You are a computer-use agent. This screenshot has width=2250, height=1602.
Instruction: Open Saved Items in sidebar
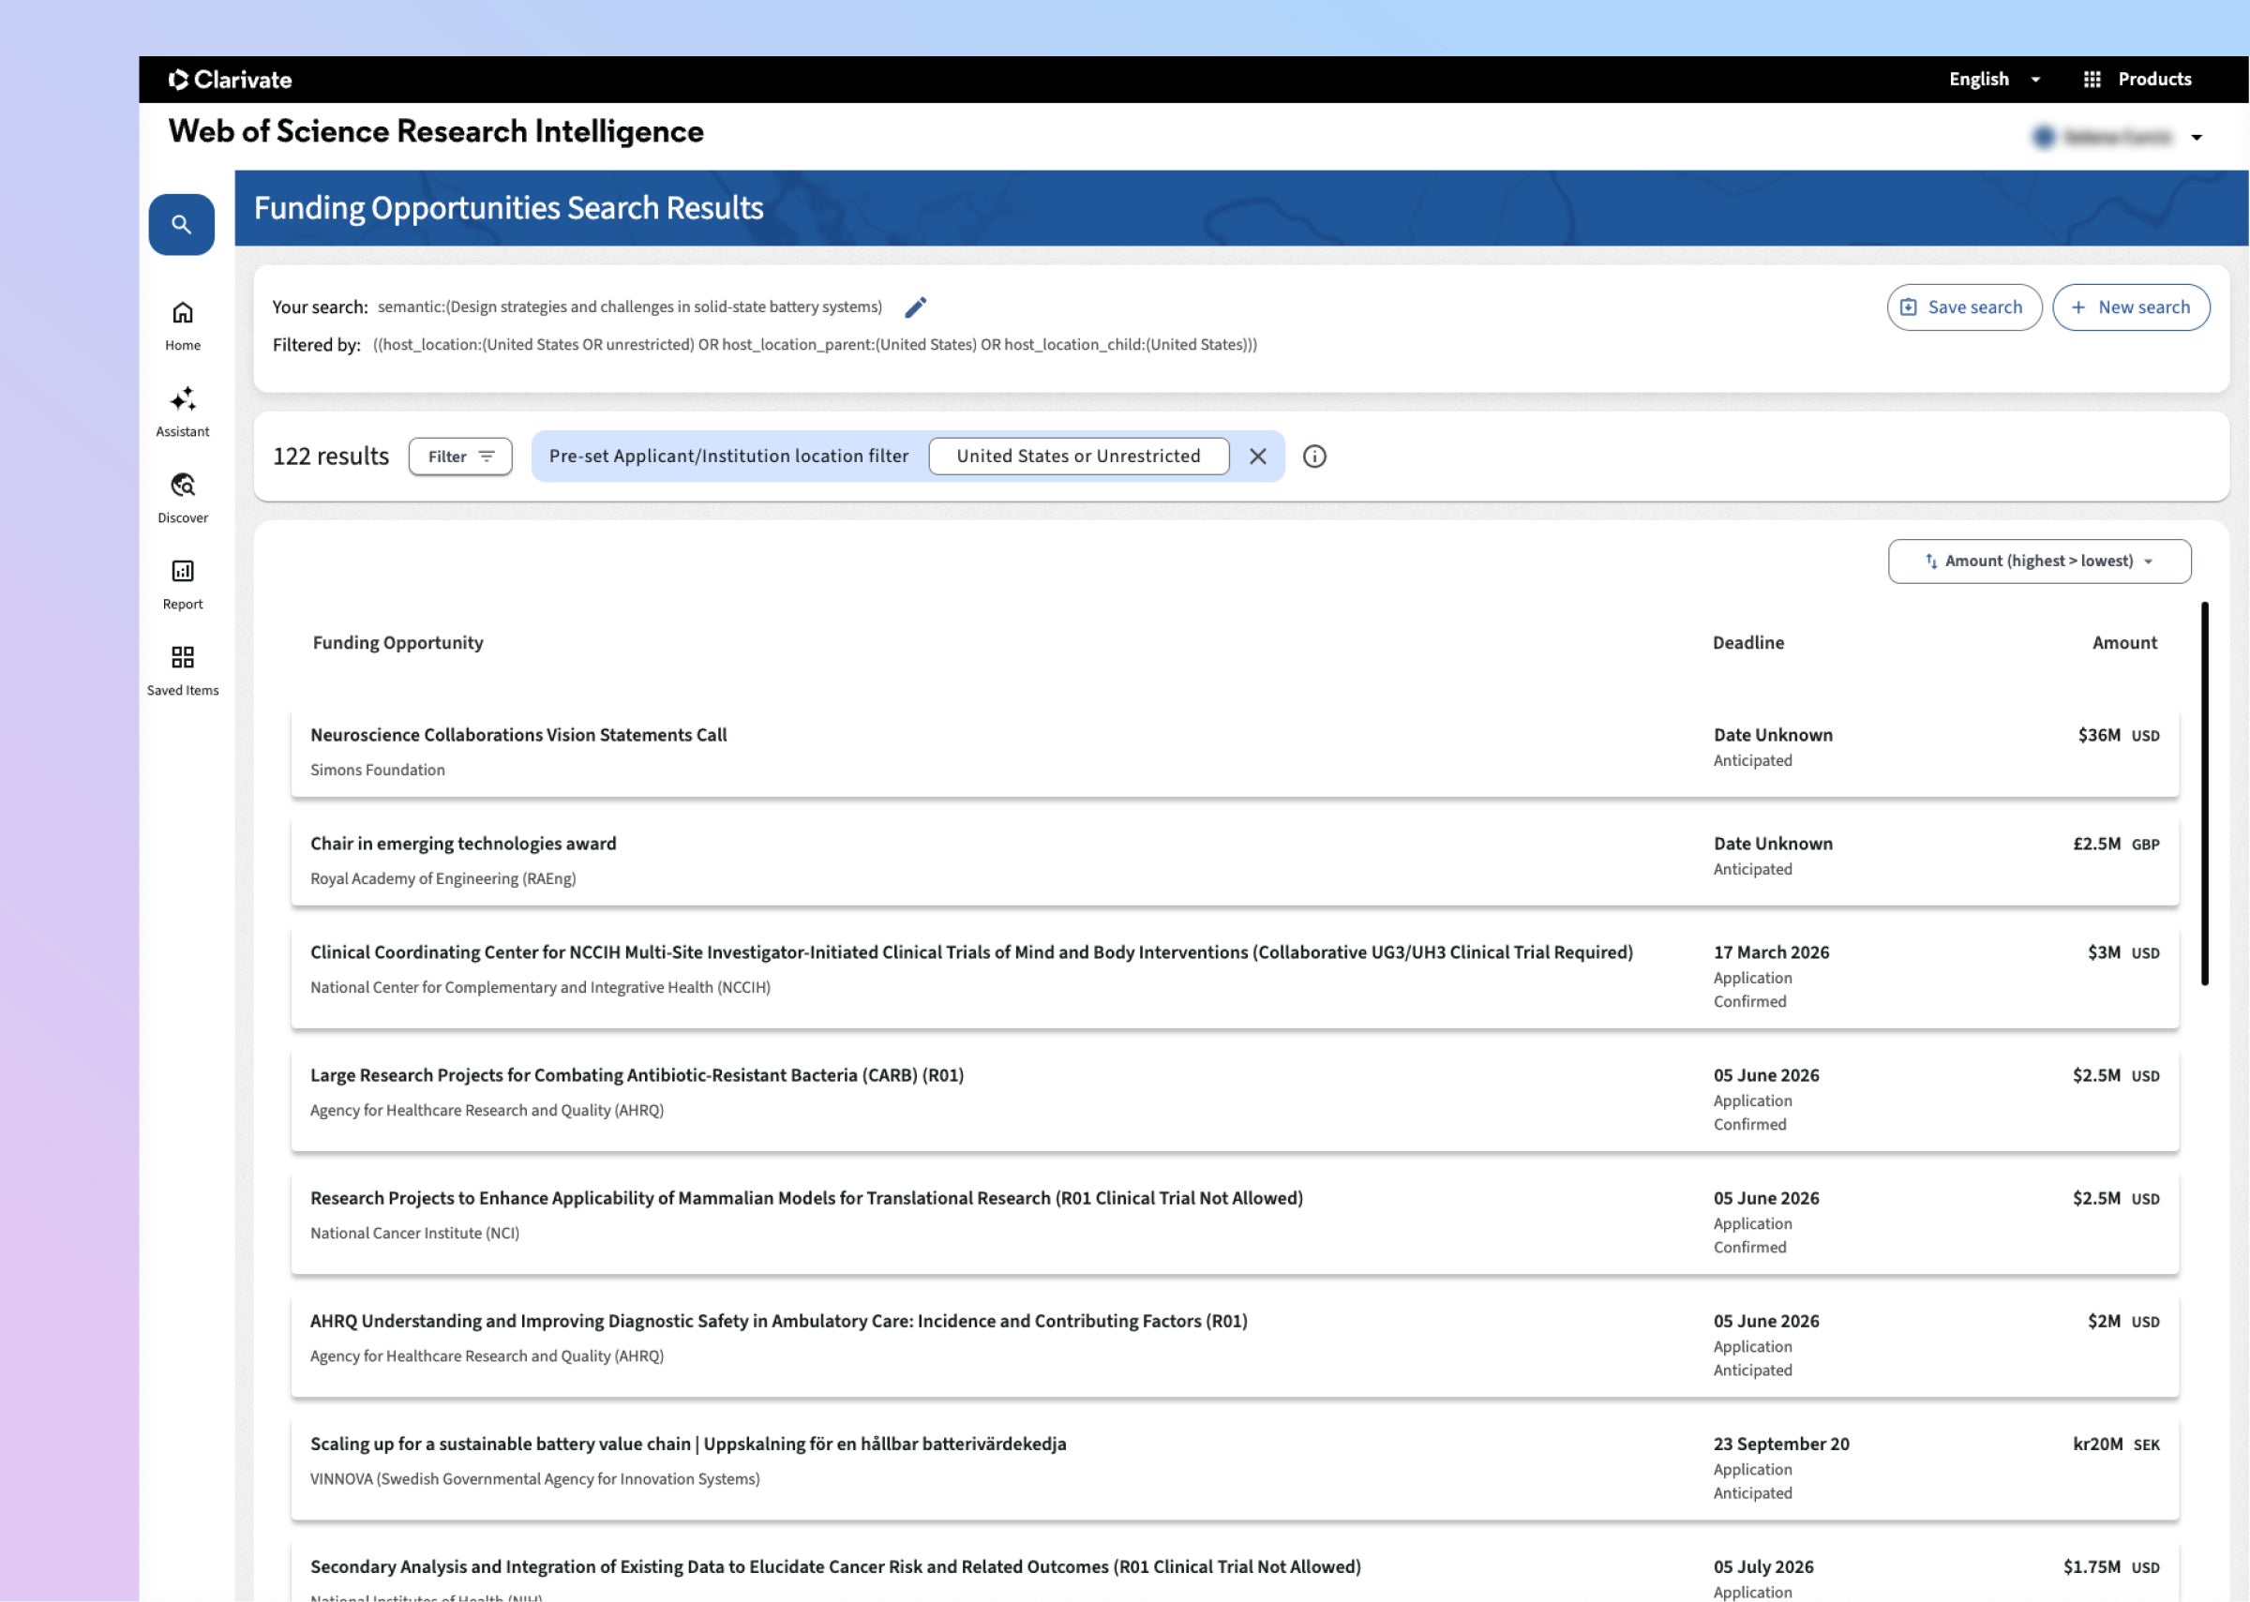[x=183, y=658]
